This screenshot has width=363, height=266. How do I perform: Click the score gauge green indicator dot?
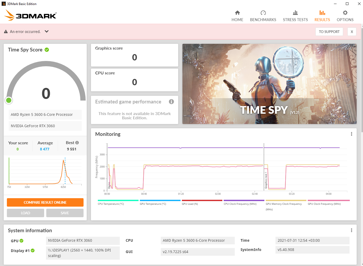[x=9, y=100]
